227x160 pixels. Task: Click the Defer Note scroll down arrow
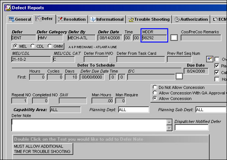tap(169, 128)
